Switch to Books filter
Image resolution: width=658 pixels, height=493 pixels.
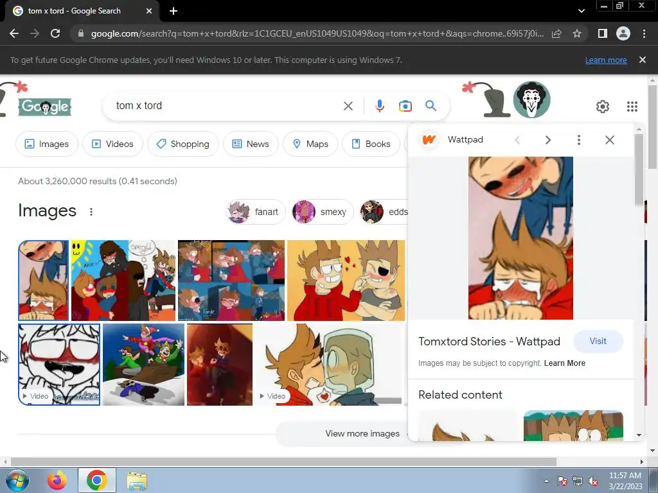click(371, 144)
